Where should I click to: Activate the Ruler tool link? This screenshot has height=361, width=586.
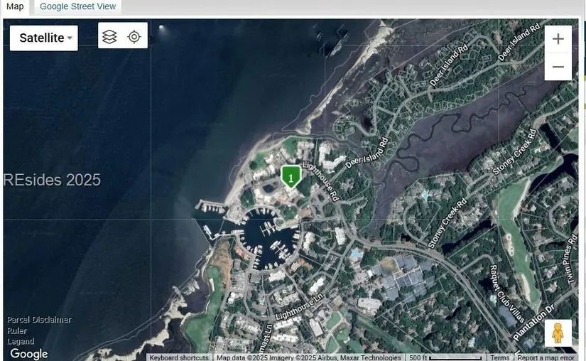point(17,330)
